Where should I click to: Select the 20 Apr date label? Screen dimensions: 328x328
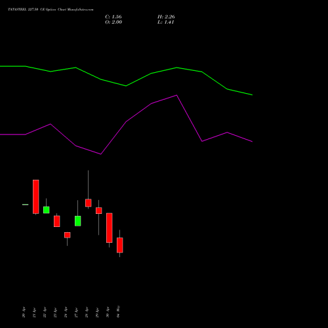(24, 312)
